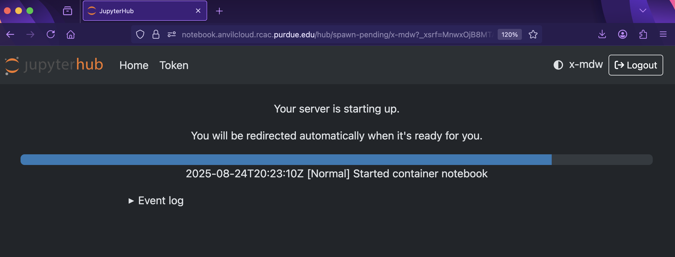The image size is (675, 257).
Task: Click the 120% zoom level indicator
Action: pos(509,35)
